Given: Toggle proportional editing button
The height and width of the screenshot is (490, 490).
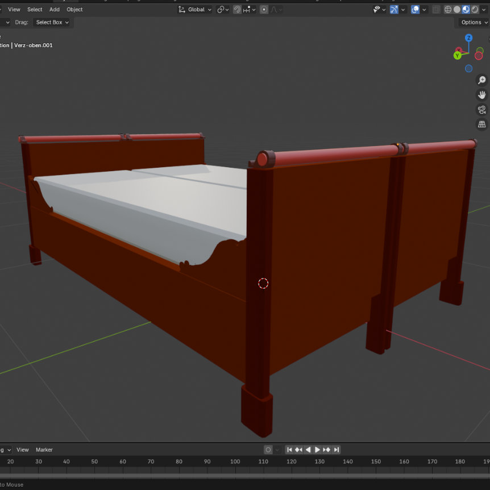Looking at the screenshot, I should click(264, 10).
